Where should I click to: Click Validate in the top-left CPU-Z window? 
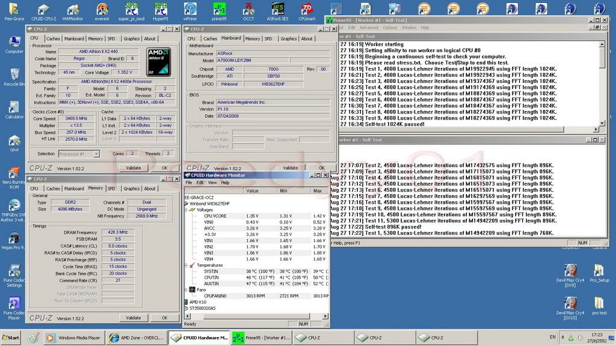133,168
